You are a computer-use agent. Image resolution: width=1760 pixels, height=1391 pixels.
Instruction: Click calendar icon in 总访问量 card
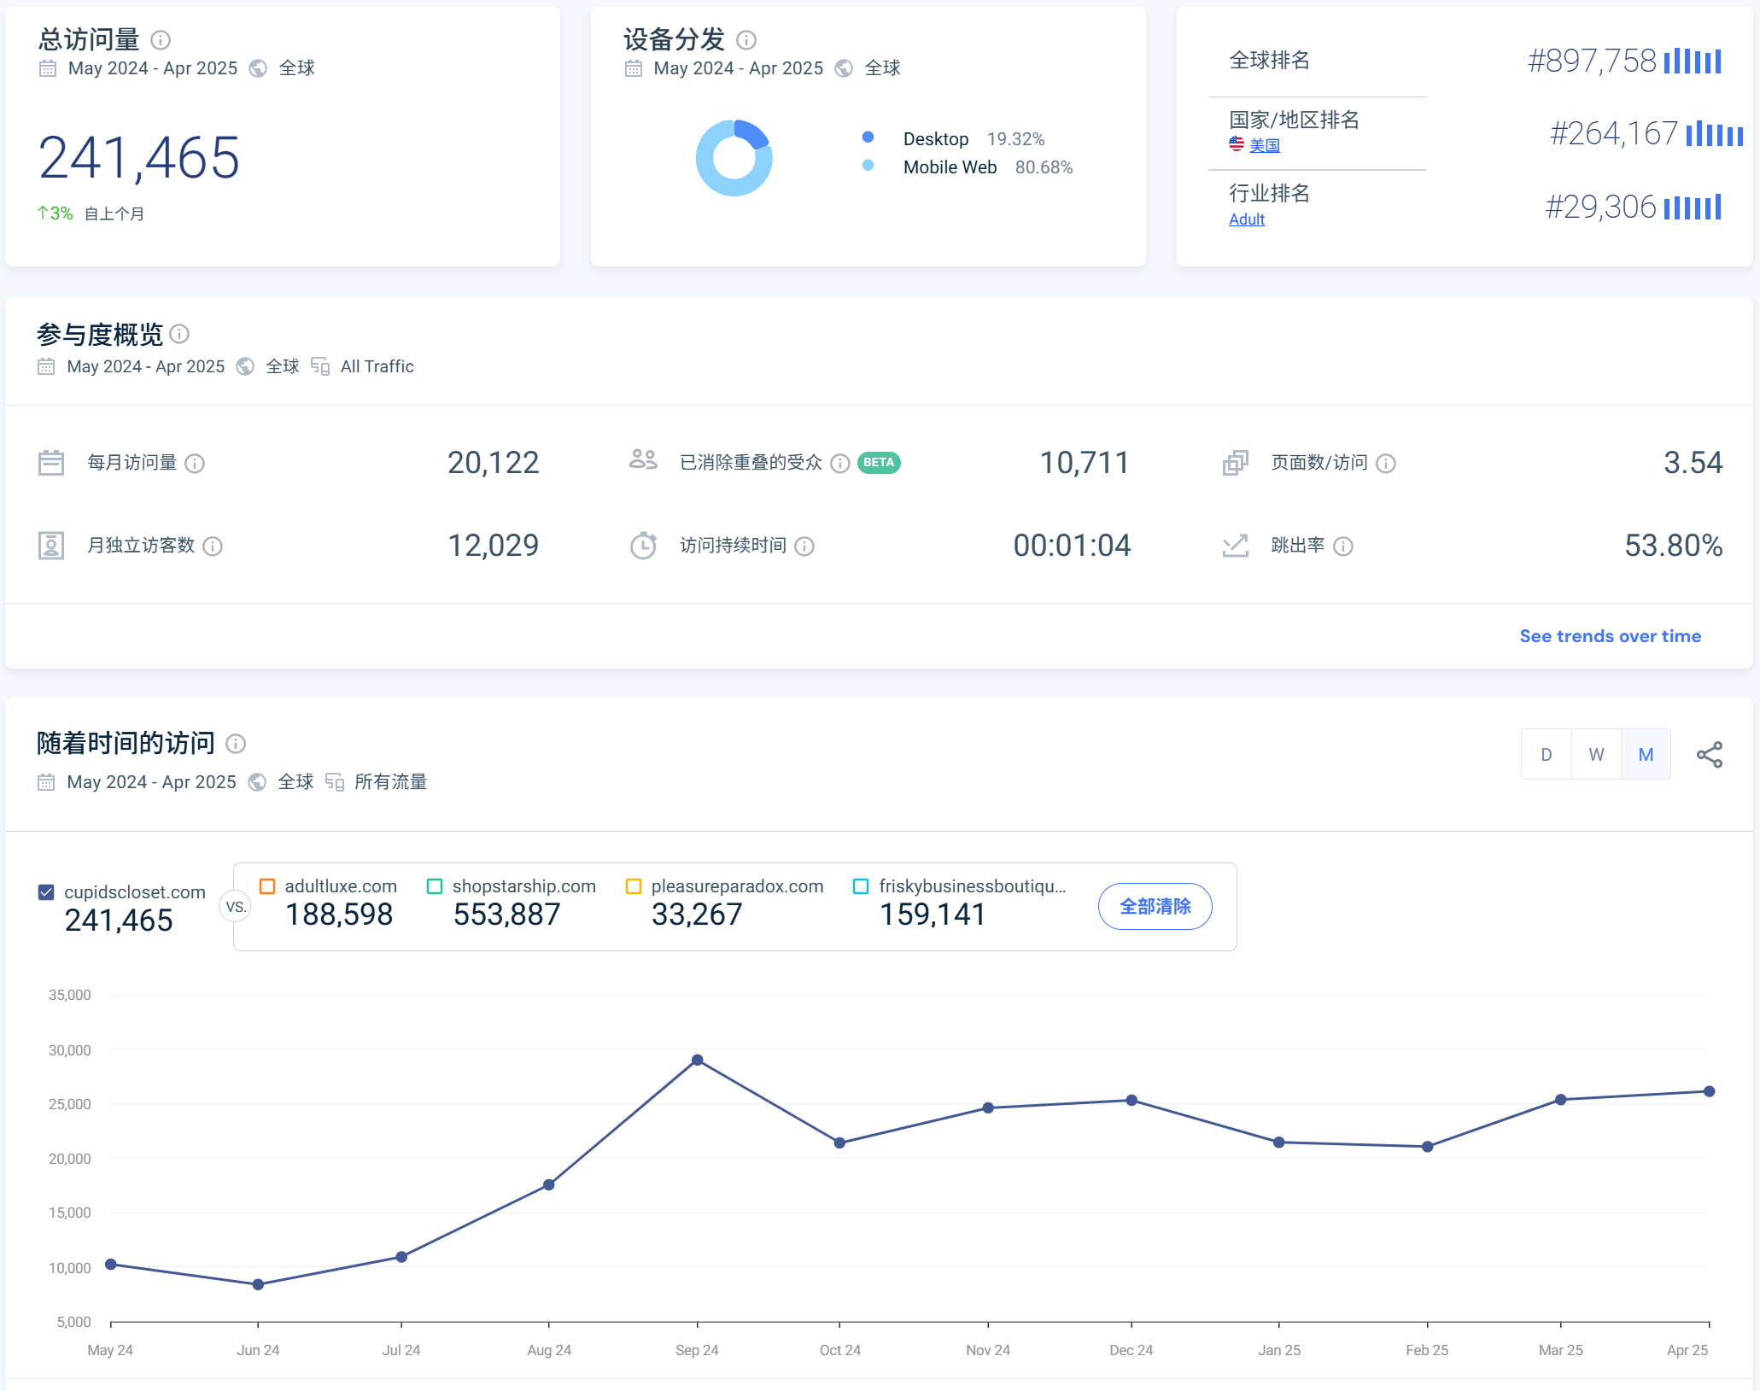tap(48, 68)
